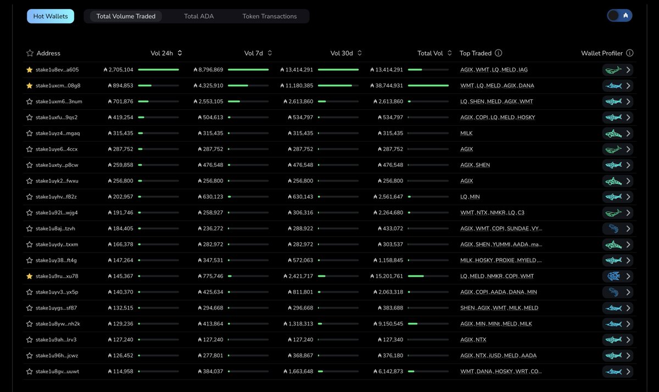Image resolution: width=659 pixels, height=392 pixels.
Task: Unfavorite wallet stake1u8ev...a605 star
Action: (x=30, y=70)
